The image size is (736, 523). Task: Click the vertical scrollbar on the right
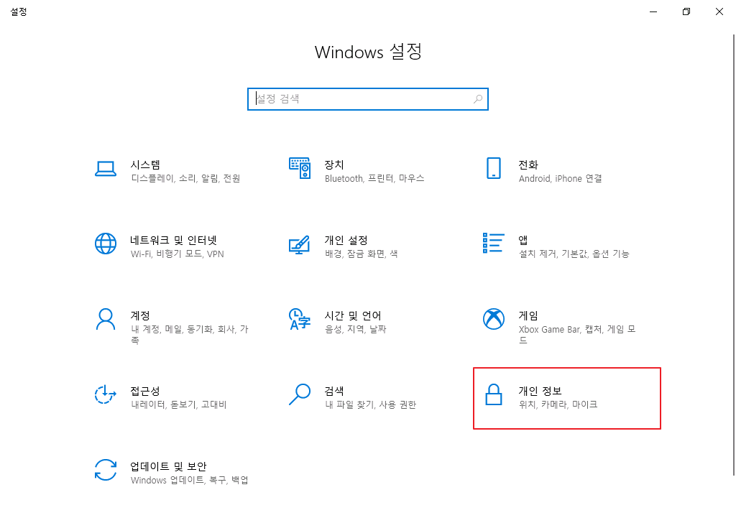[x=734, y=255]
